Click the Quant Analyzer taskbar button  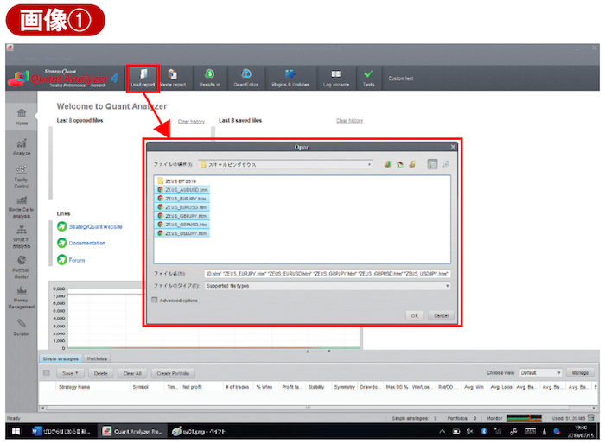(x=133, y=431)
